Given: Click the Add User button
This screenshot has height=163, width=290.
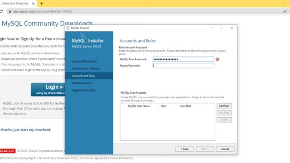Looking at the screenshot, I should 224,106.
